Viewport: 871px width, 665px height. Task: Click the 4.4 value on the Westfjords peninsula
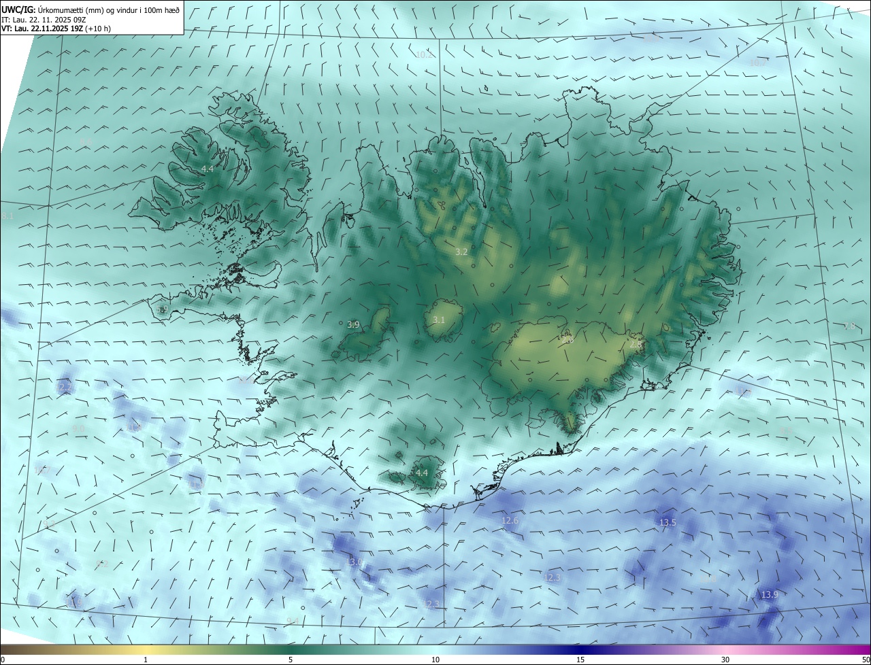click(x=208, y=168)
